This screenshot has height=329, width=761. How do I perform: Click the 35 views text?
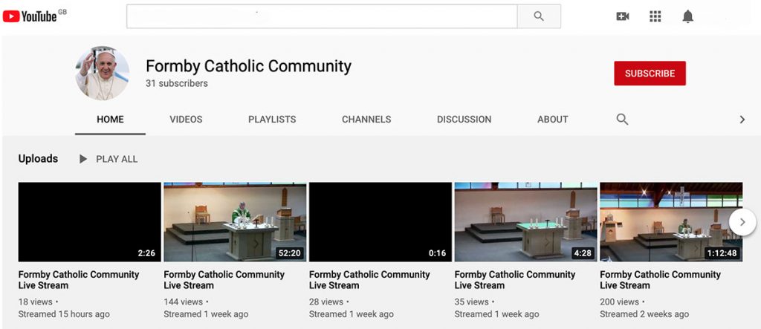click(x=472, y=302)
